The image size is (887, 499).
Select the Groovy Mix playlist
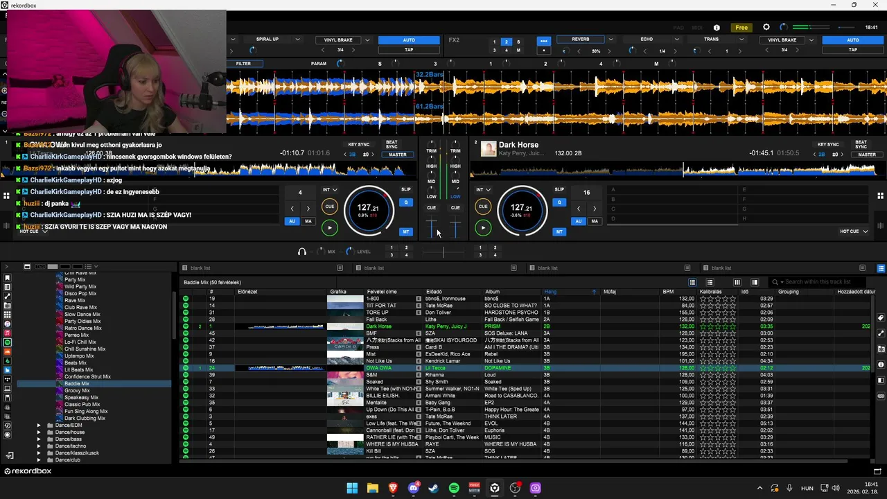point(77,390)
